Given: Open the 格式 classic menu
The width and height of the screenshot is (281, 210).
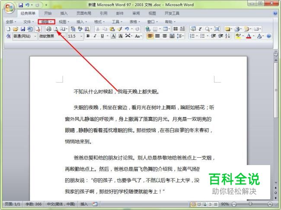Looking at the screenshot, I should [x=99, y=22].
